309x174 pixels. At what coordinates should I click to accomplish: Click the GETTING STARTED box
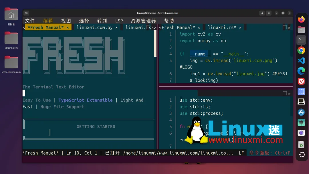coord(89,129)
